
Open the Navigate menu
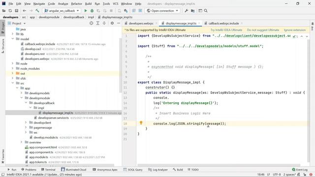point(39,3)
